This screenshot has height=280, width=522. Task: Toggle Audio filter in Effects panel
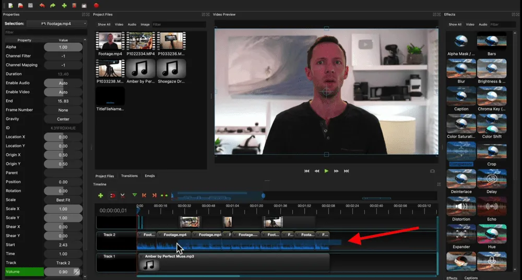[483, 25]
